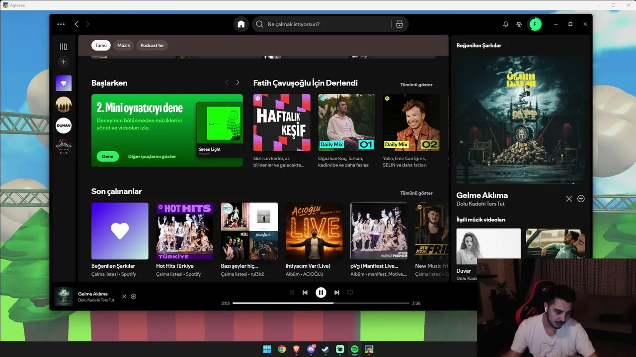The image size is (636, 357).
Task: Open the pVg (Manifest Live...) album card
Action: [x=379, y=239]
